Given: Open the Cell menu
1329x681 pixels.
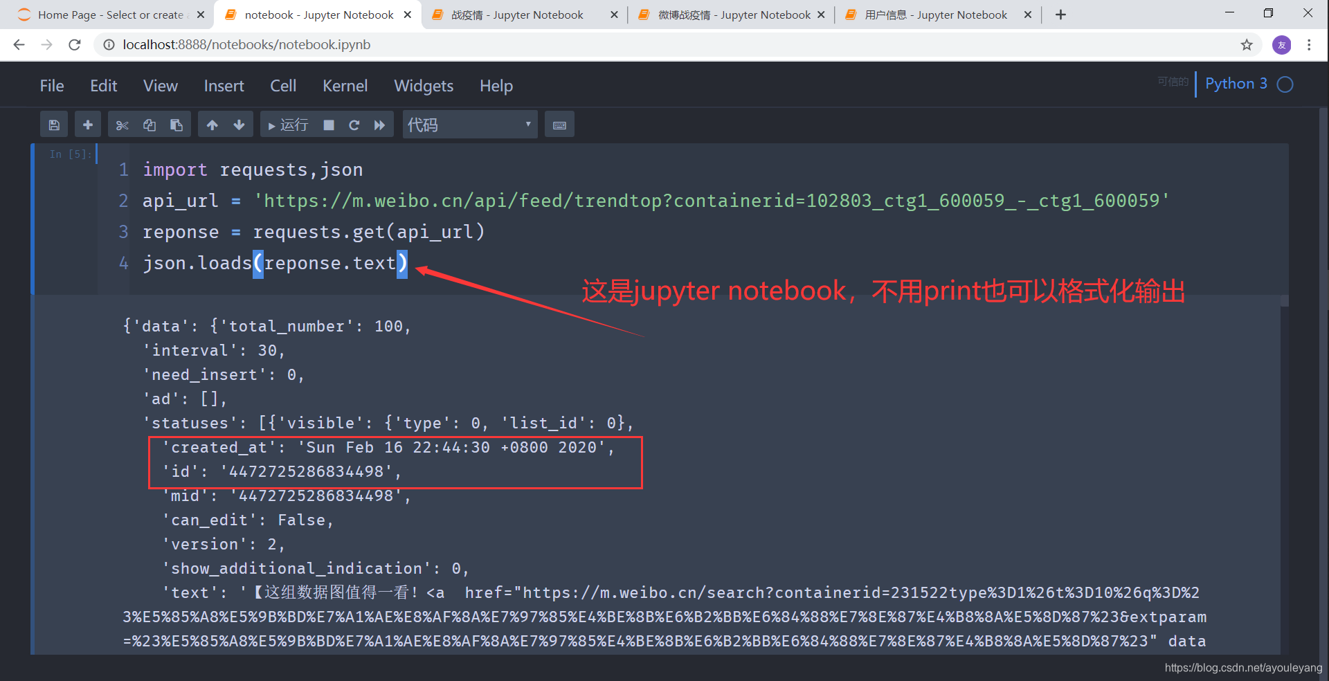Looking at the screenshot, I should pyautogui.click(x=283, y=86).
